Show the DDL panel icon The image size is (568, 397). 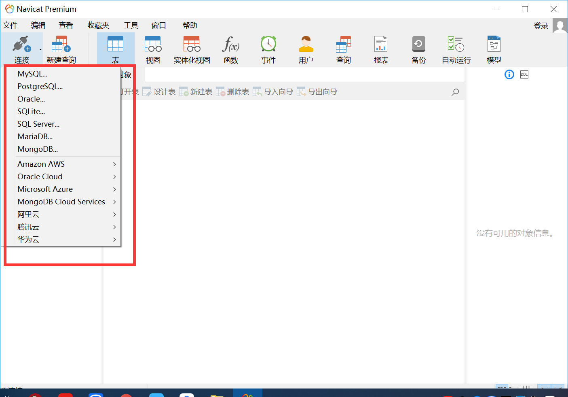(x=524, y=74)
